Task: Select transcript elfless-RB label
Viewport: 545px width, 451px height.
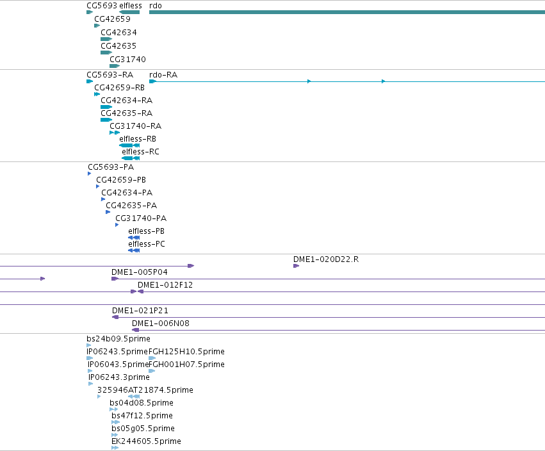Action: [138, 139]
